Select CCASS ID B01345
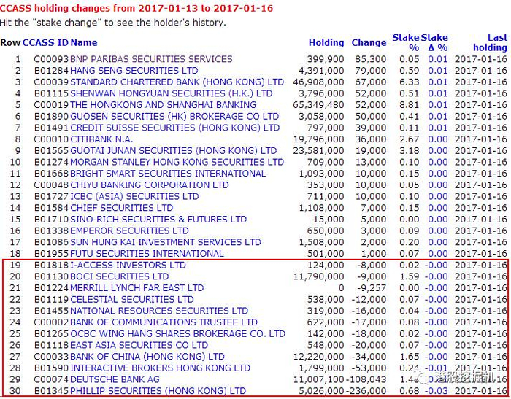Screen dimensions: 511x399 tap(51, 391)
